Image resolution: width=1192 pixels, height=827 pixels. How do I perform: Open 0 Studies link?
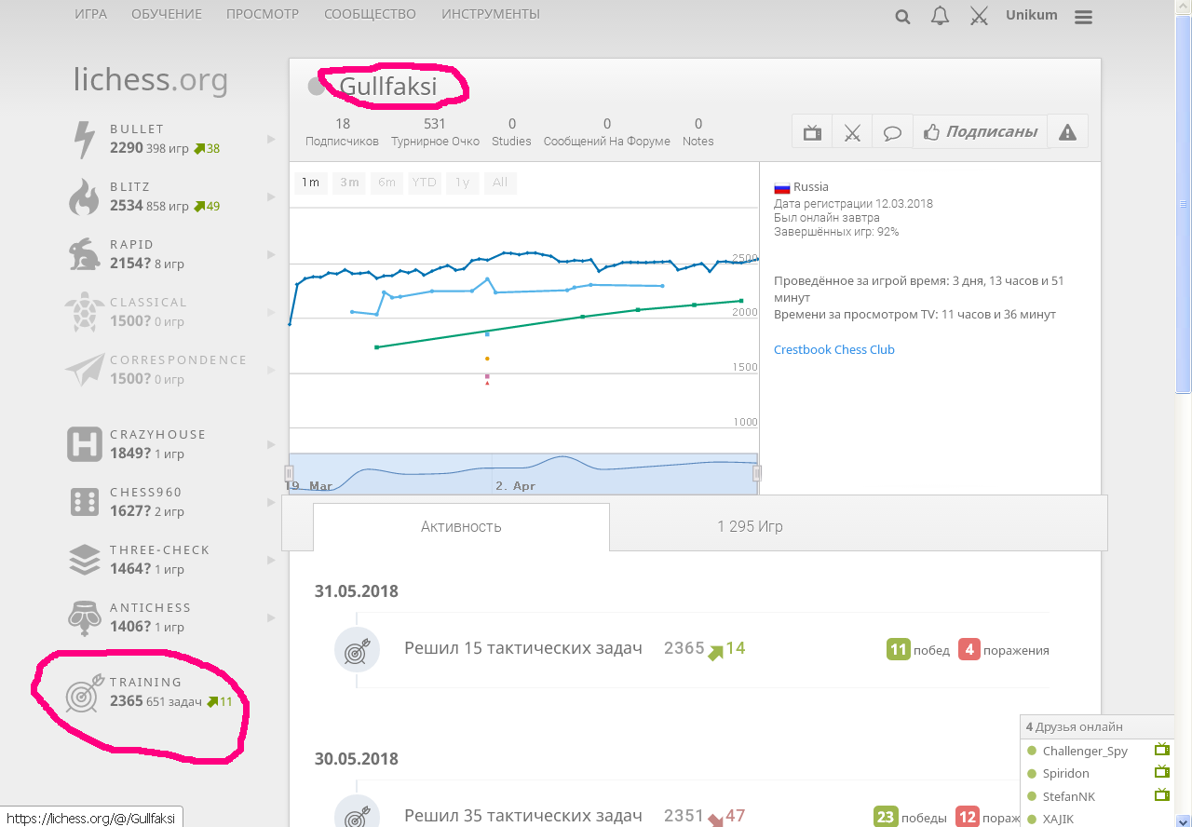tap(511, 132)
